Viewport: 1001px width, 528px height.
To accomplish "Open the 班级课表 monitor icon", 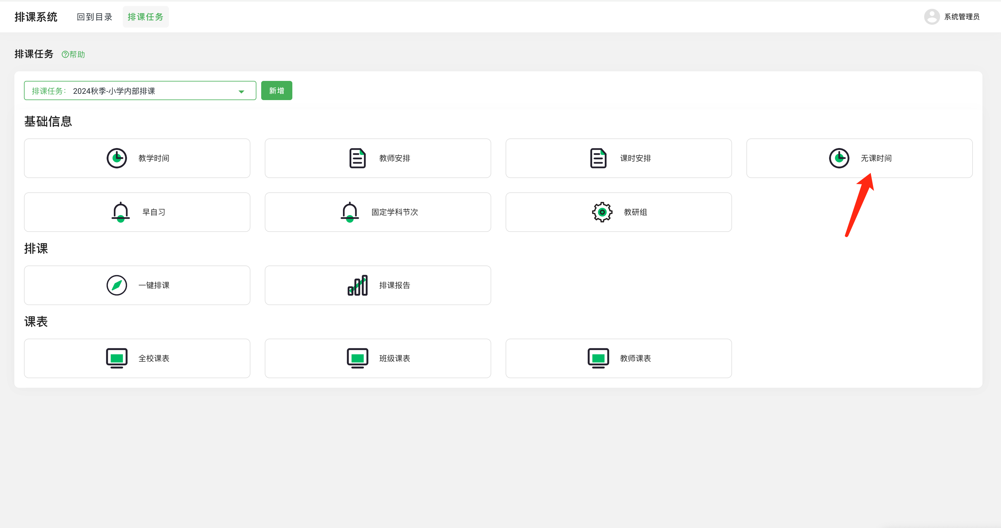I will click(357, 358).
